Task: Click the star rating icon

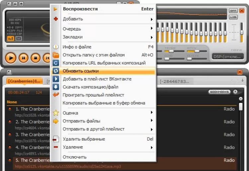Action: tap(56, 113)
